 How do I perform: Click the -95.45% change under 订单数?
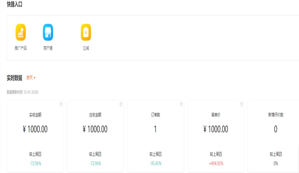tap(155, 164)
